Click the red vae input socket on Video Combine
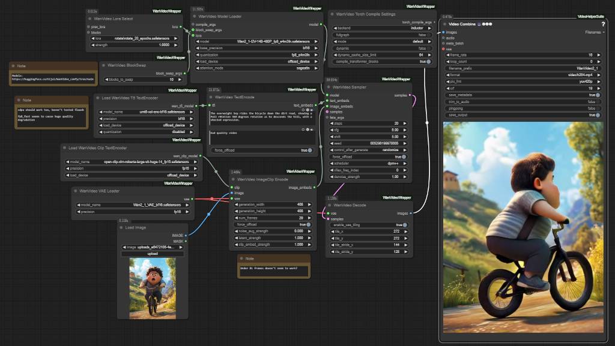Image resolution: width=615 pixels, height=346 pixels. [x=444, y=49]
